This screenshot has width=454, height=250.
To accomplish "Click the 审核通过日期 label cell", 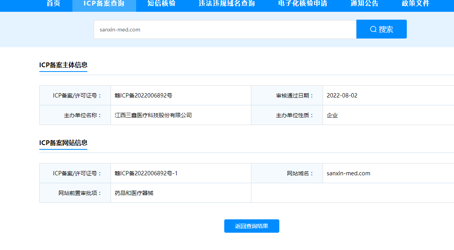I will pos(287,96).
